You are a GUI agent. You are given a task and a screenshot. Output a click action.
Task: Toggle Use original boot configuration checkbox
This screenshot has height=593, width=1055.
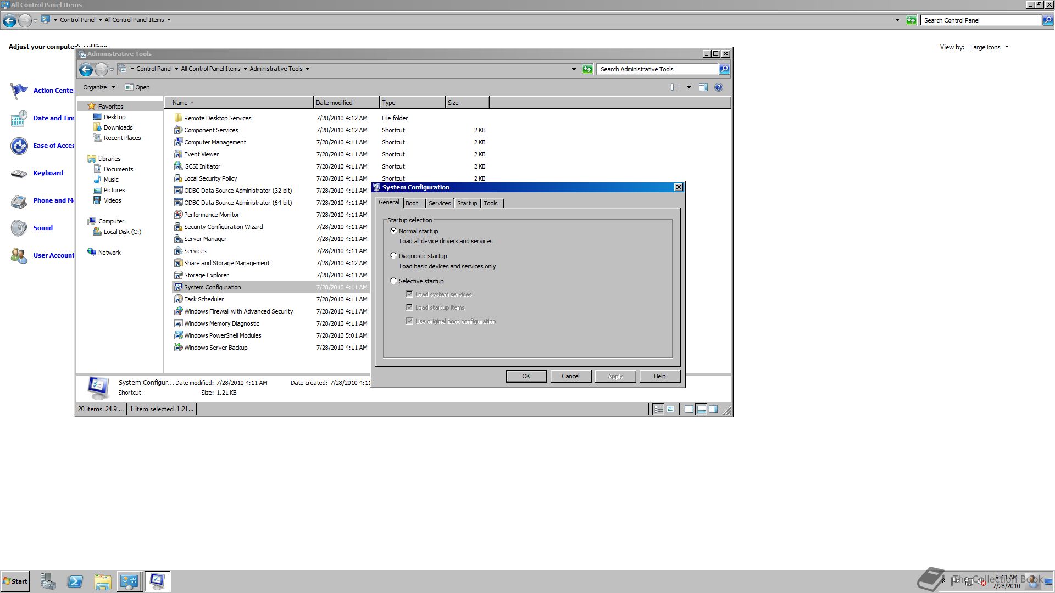click(409, 321)
